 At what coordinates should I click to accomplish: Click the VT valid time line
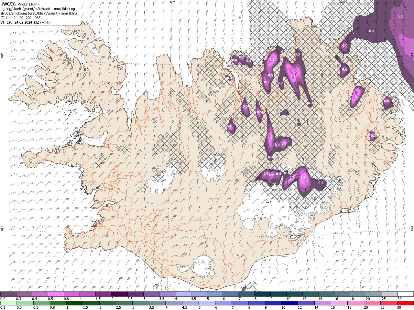click(25, 22)
